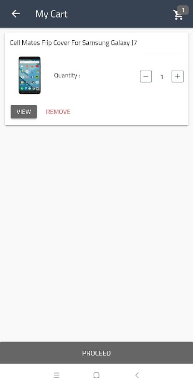Tap the My Cart header title
Viewport: 193px width, 387px height.
tap(52, 14)
